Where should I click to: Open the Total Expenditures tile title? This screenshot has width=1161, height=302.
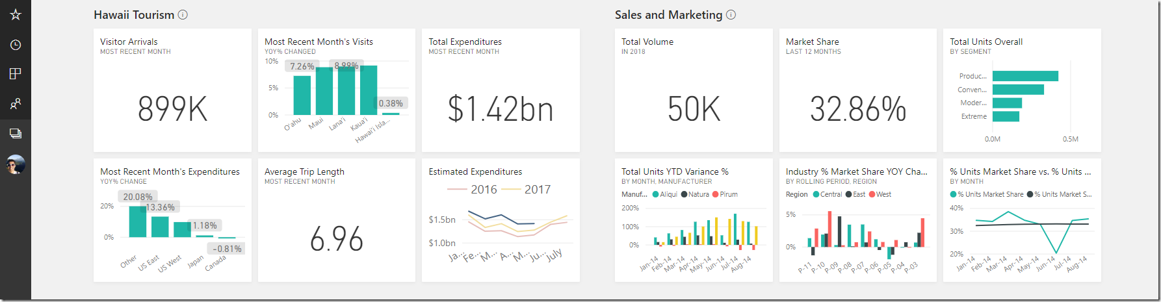click(465, 42)
